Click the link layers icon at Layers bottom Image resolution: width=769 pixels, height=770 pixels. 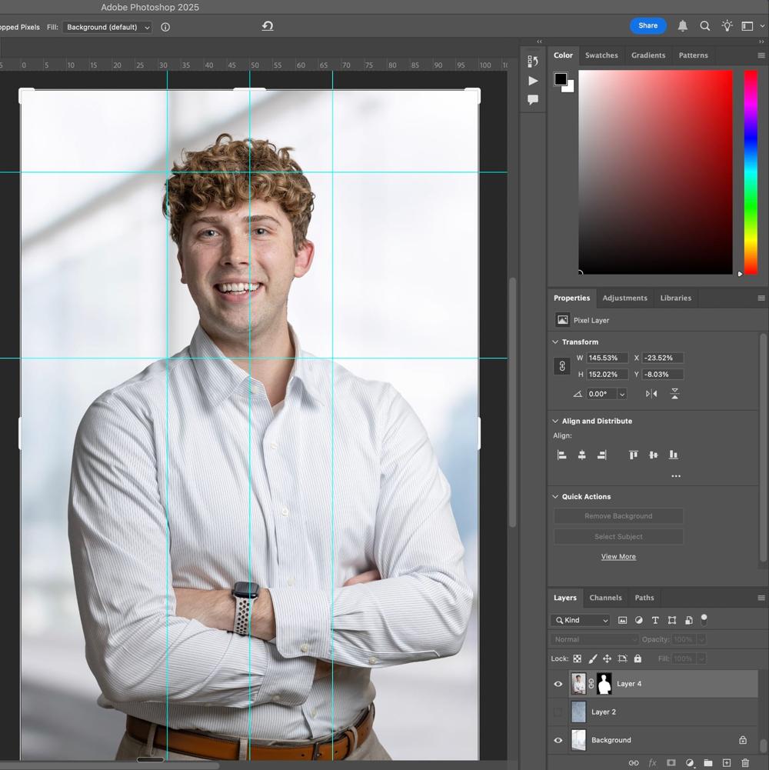tap(634, 762)
